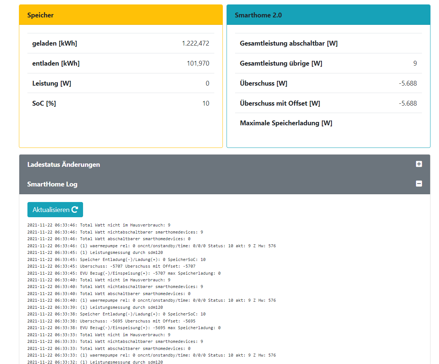Click the refresh arrow icon in Aktualisieren
The width and height of the screenshot is (439, 364).
click(75, 210)
